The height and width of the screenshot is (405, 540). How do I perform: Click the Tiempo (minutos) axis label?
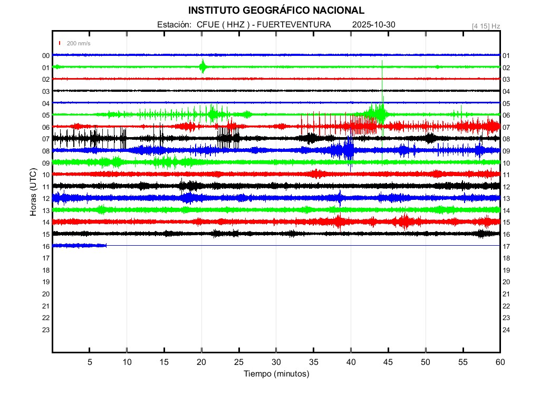click(x=276, y=374)
